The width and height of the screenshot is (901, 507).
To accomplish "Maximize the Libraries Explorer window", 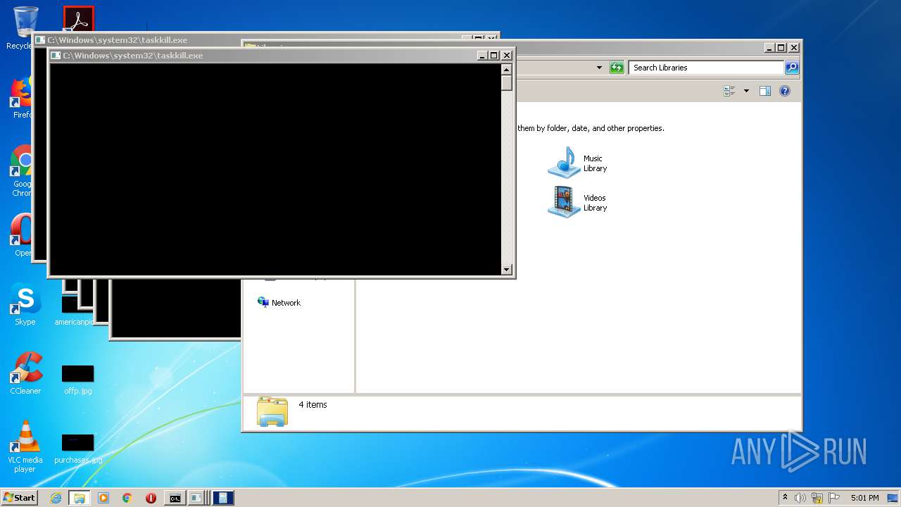I will tap(781, 48).
